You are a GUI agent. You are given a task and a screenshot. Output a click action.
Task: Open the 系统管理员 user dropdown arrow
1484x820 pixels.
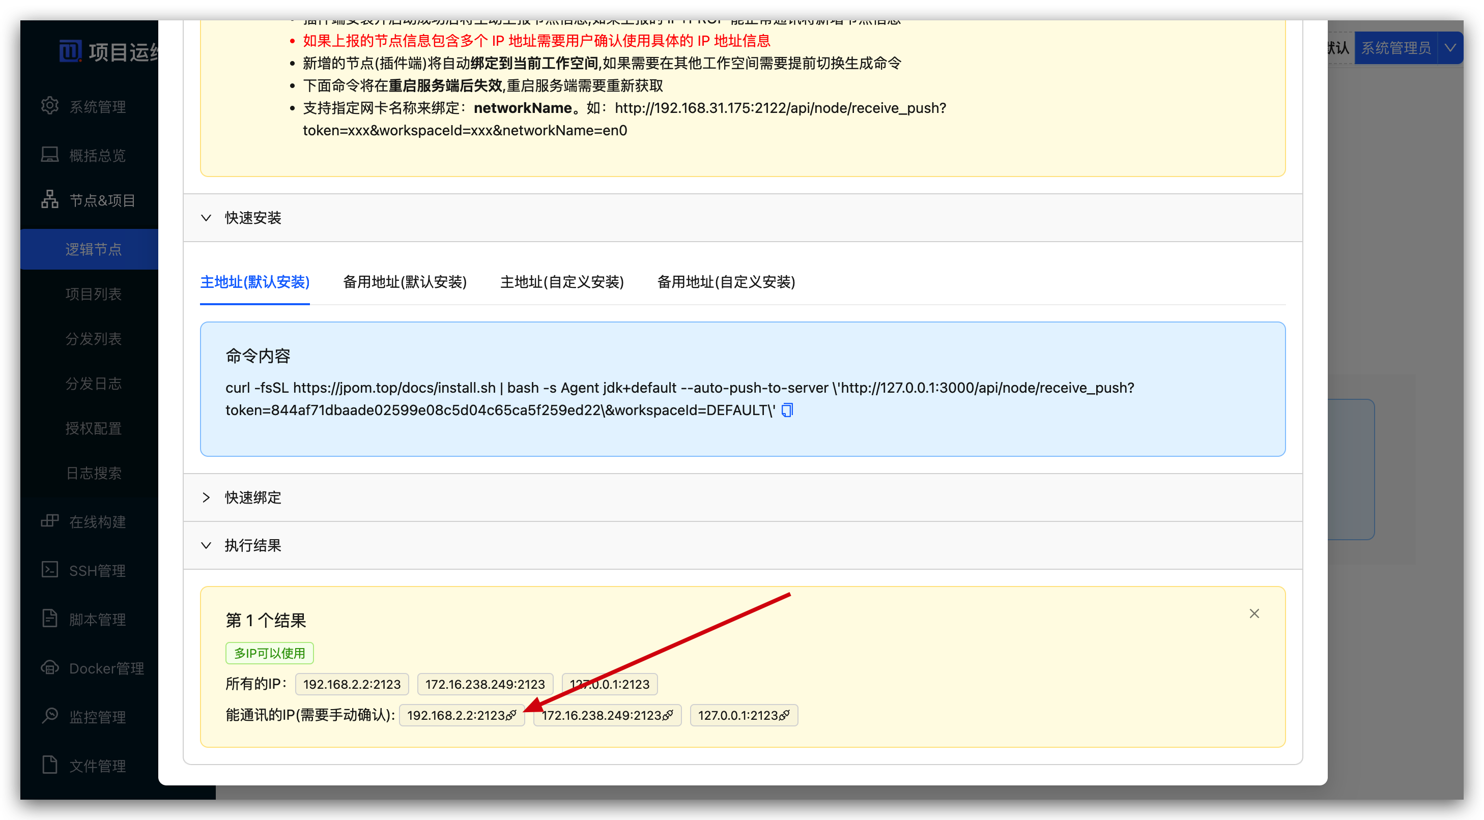(1450, 48)
